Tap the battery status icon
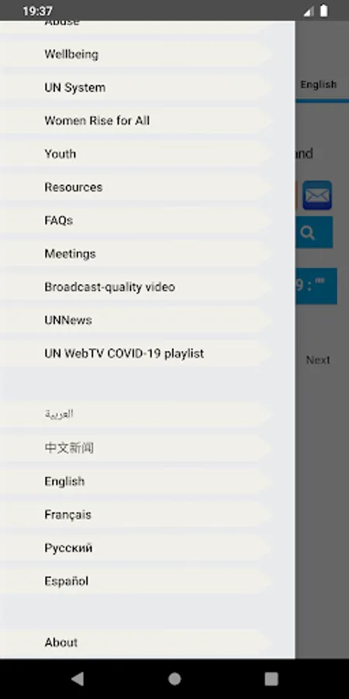 click(x=324, y=11)
